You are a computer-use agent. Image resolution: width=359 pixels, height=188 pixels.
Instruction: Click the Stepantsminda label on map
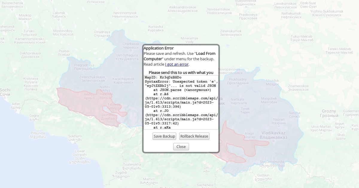pyautogui.click(x=272, y=163)
